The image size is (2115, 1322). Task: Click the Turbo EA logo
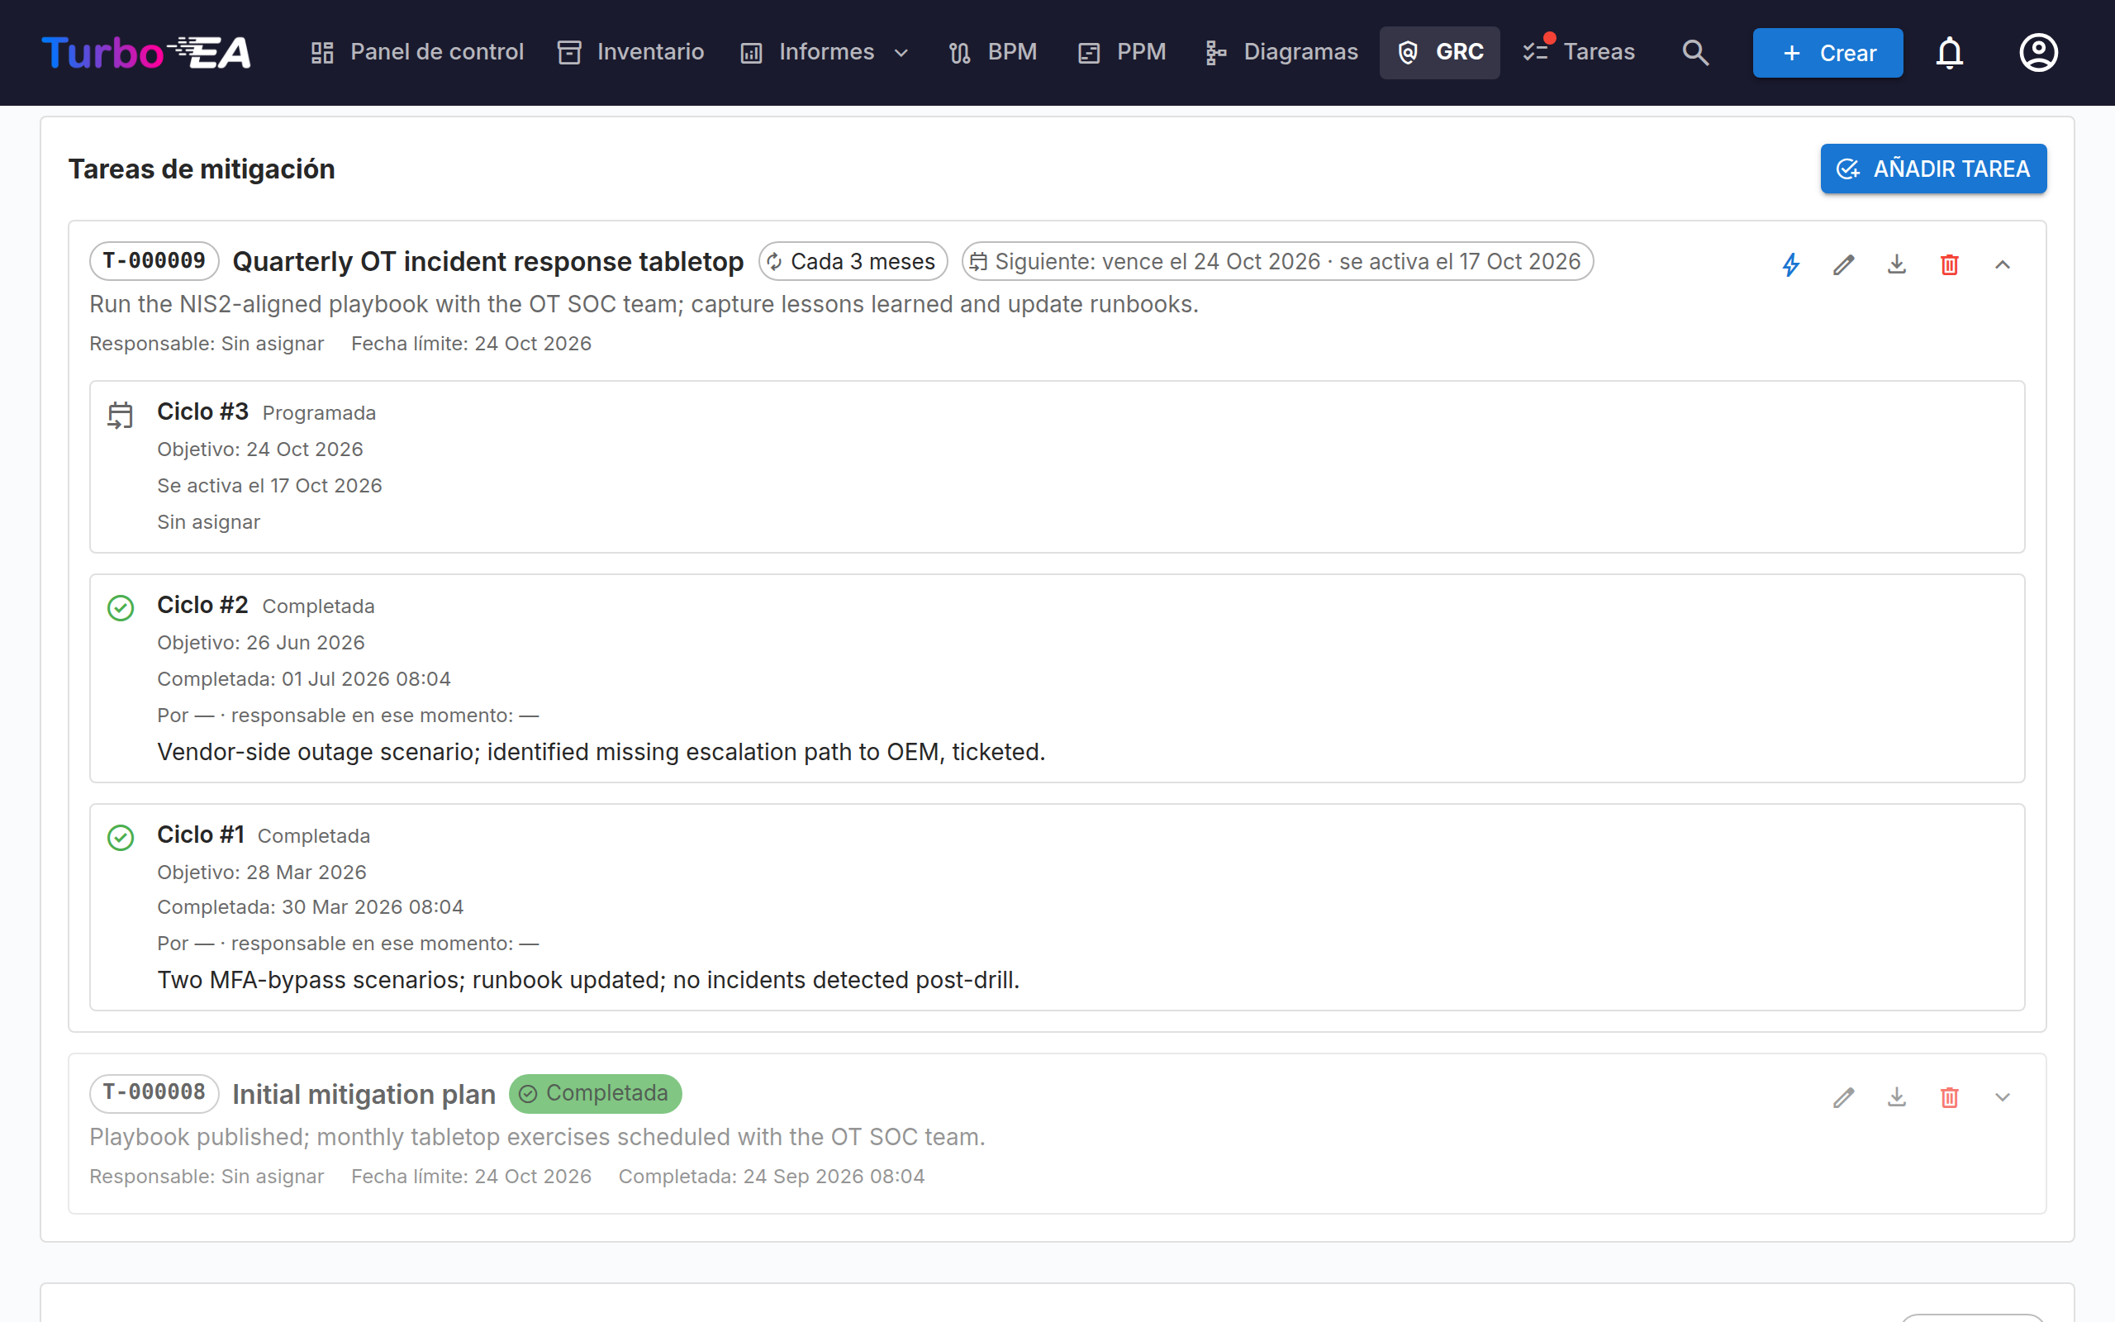tap(146, 52)
